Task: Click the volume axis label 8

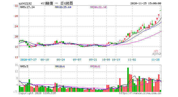Action: pos(17,78)
